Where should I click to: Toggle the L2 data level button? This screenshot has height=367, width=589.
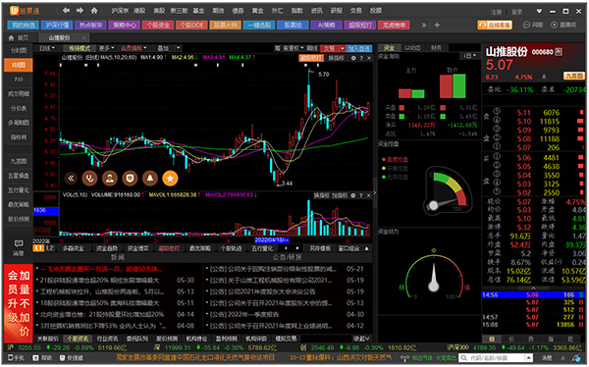(50, 248)
